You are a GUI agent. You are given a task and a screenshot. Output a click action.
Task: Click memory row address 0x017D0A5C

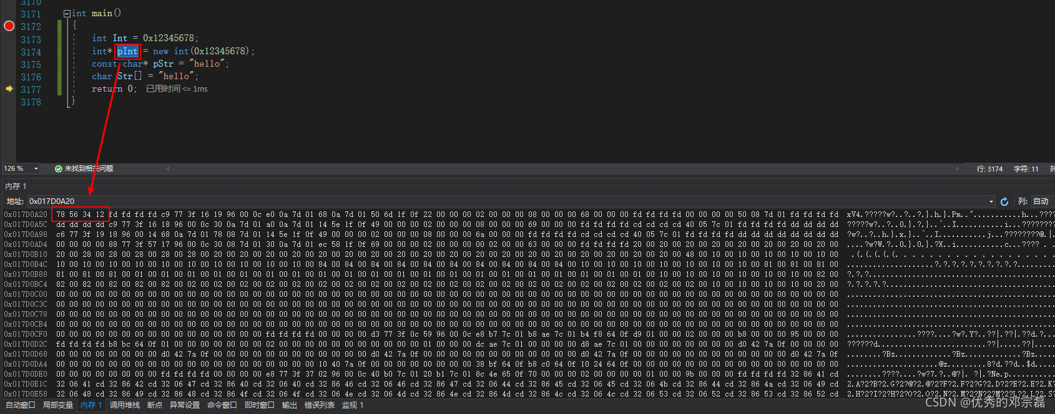click(26, 224)
